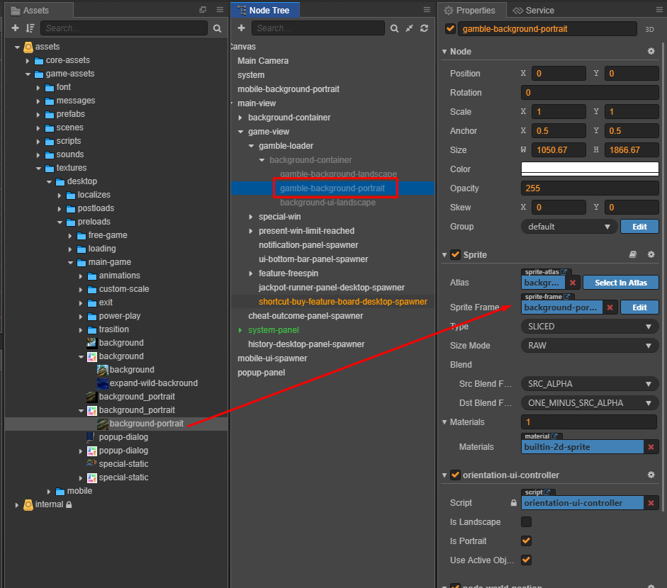Click the background-portrait sprite frame thumbnail in Assets
Viewport: 667px width, 588px height.
tap(103, 424)
